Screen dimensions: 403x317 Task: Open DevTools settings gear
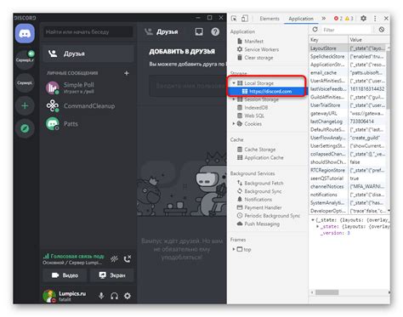(x=363, y=19)
